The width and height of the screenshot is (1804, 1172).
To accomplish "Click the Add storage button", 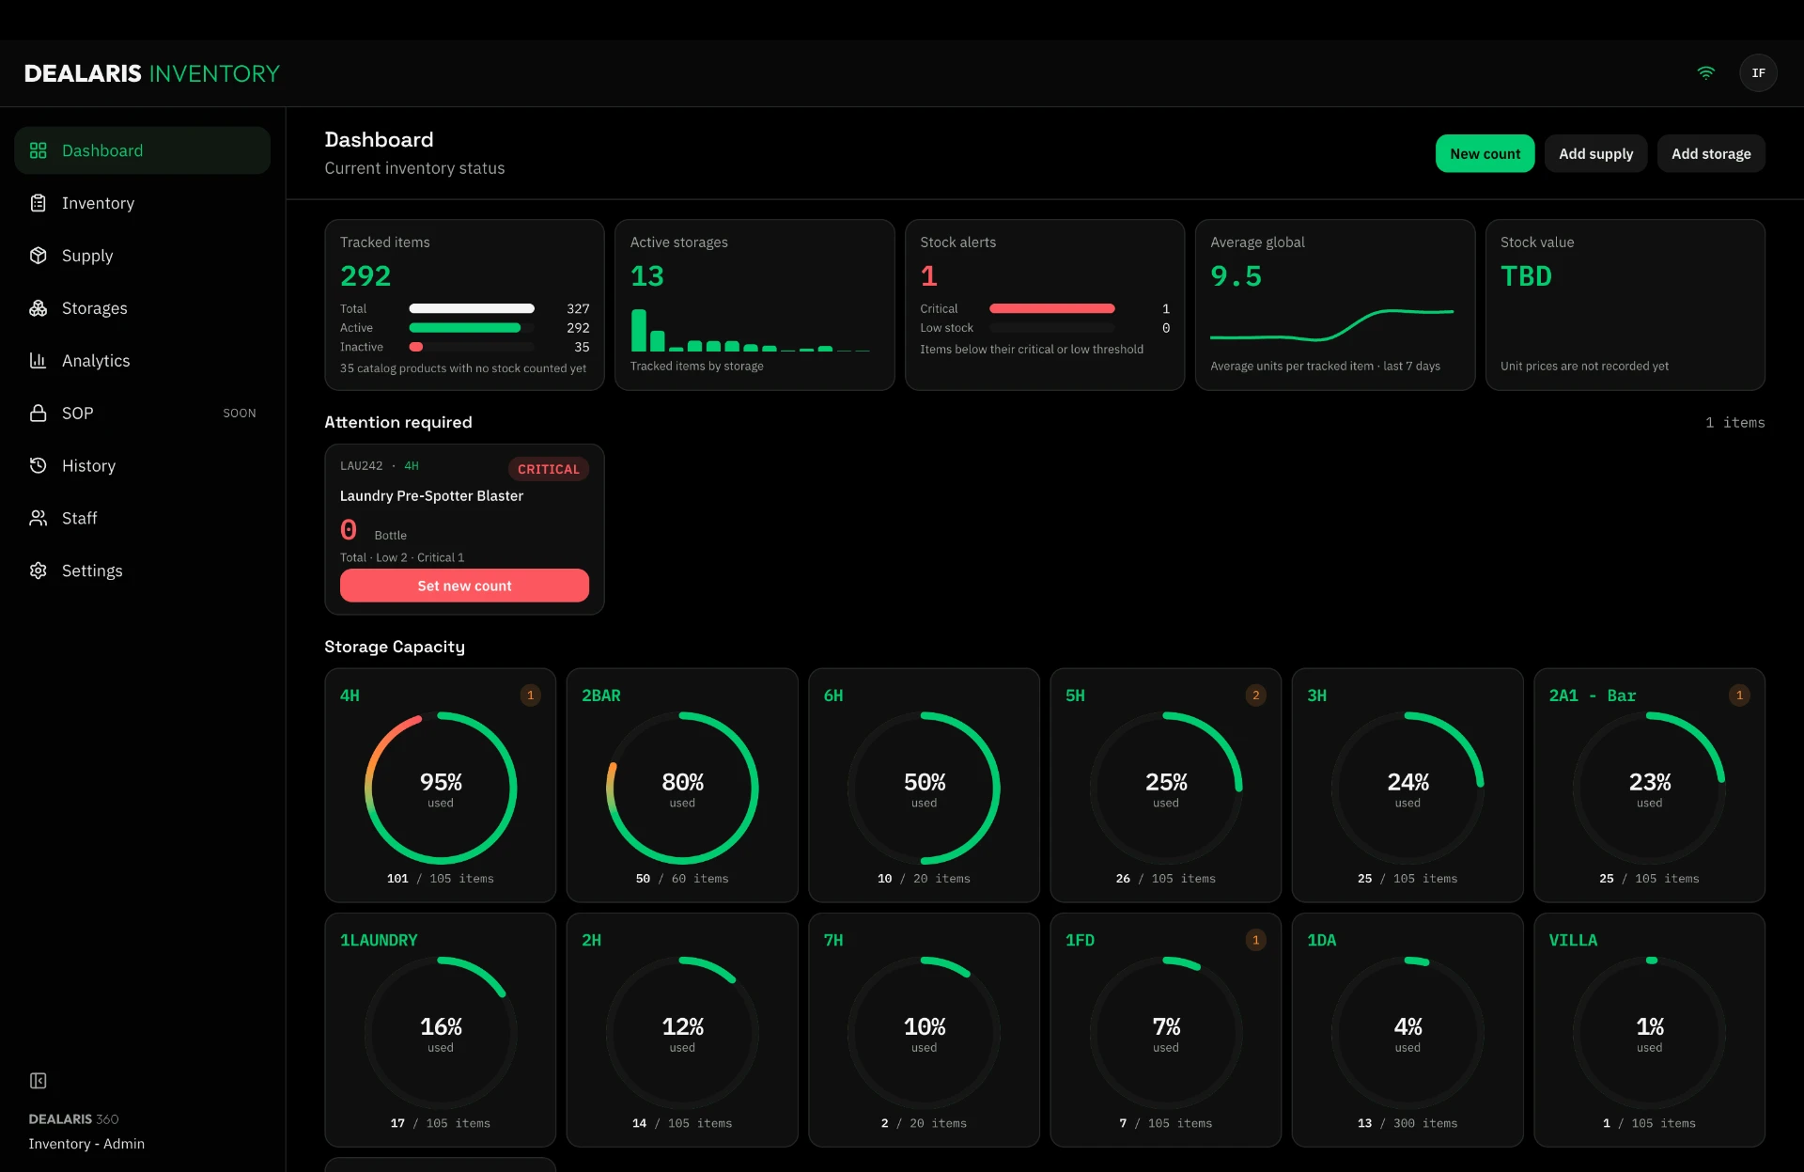I will (x=1711, y=153).
